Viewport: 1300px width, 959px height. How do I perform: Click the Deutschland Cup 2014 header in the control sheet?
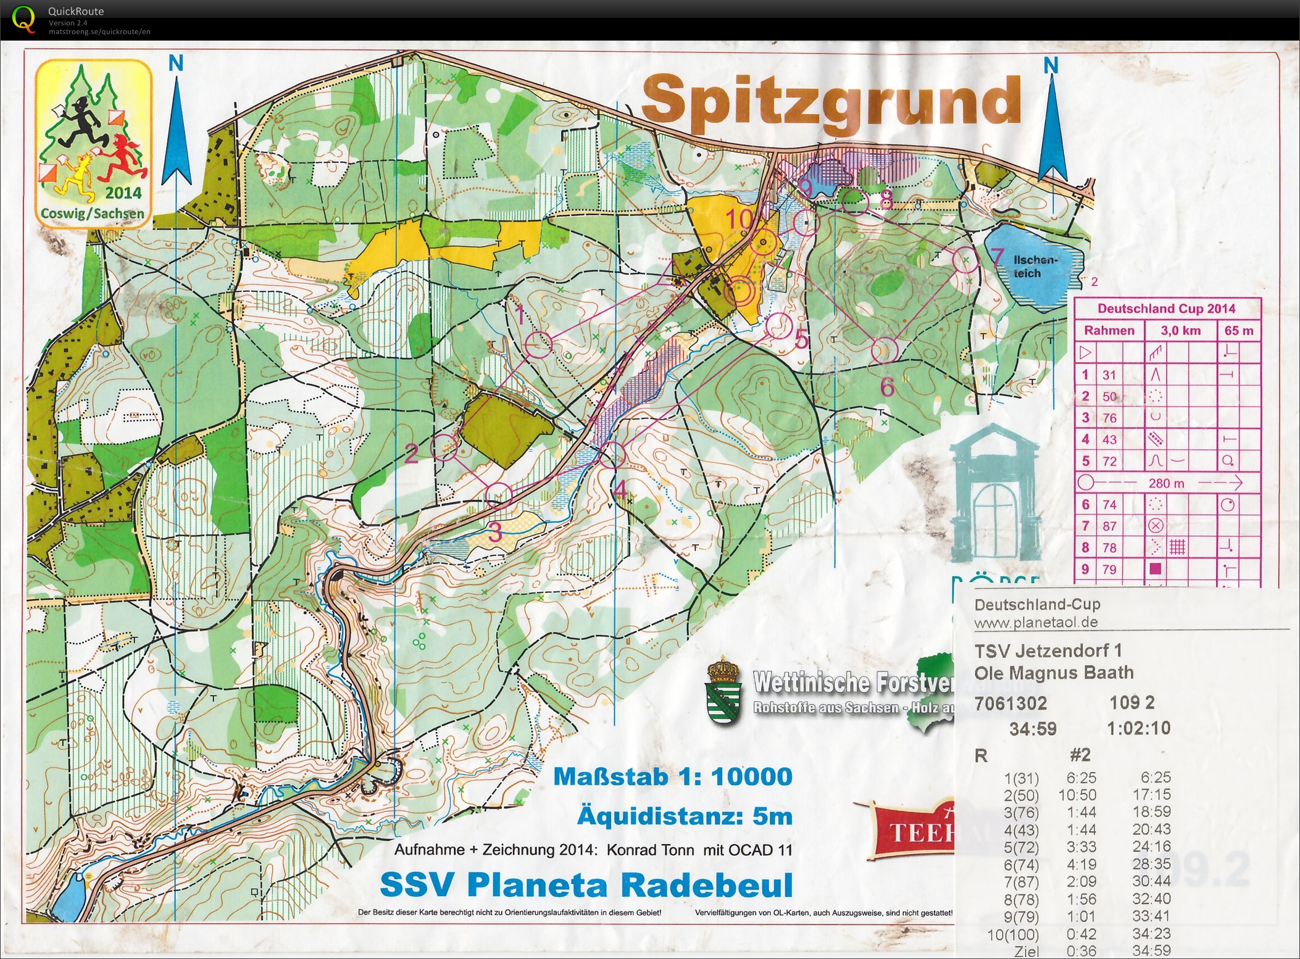1165,308
